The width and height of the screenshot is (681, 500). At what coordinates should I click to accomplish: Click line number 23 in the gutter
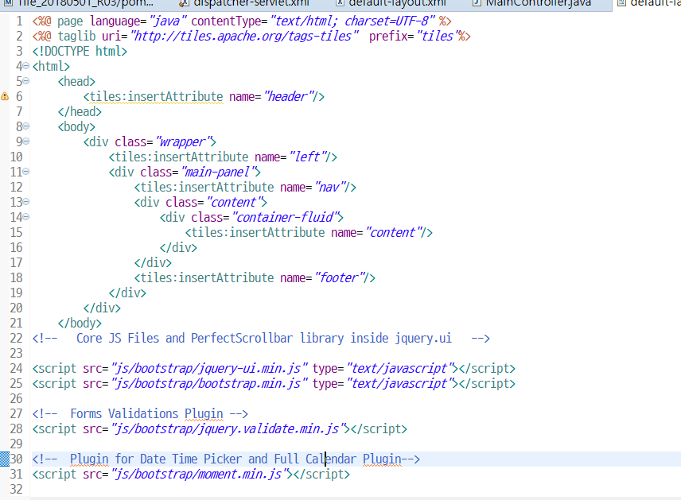[16, 353]
